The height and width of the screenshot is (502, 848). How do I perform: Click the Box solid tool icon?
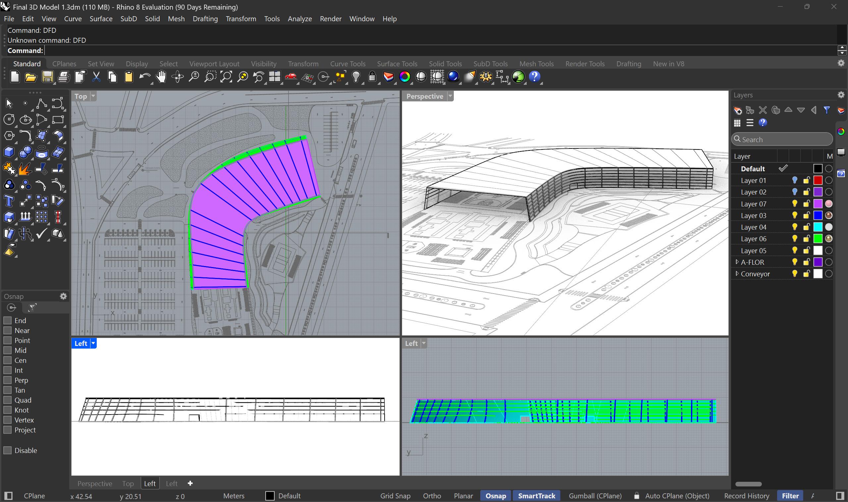click(x=9, y=152)
